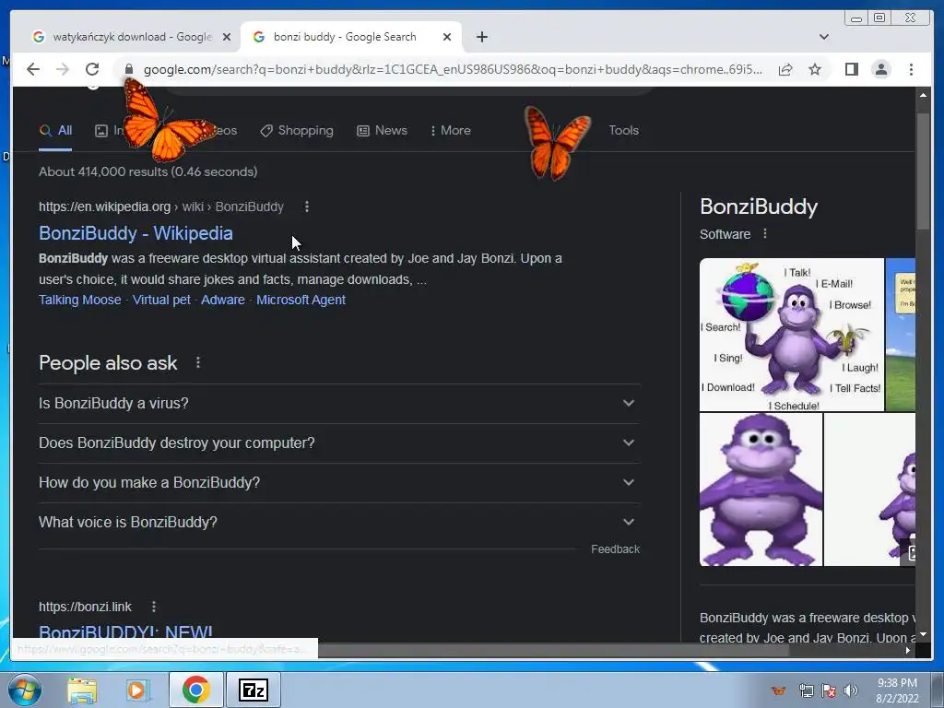Open the share this page icon
944x708 pixels.
tap(785, 69)
